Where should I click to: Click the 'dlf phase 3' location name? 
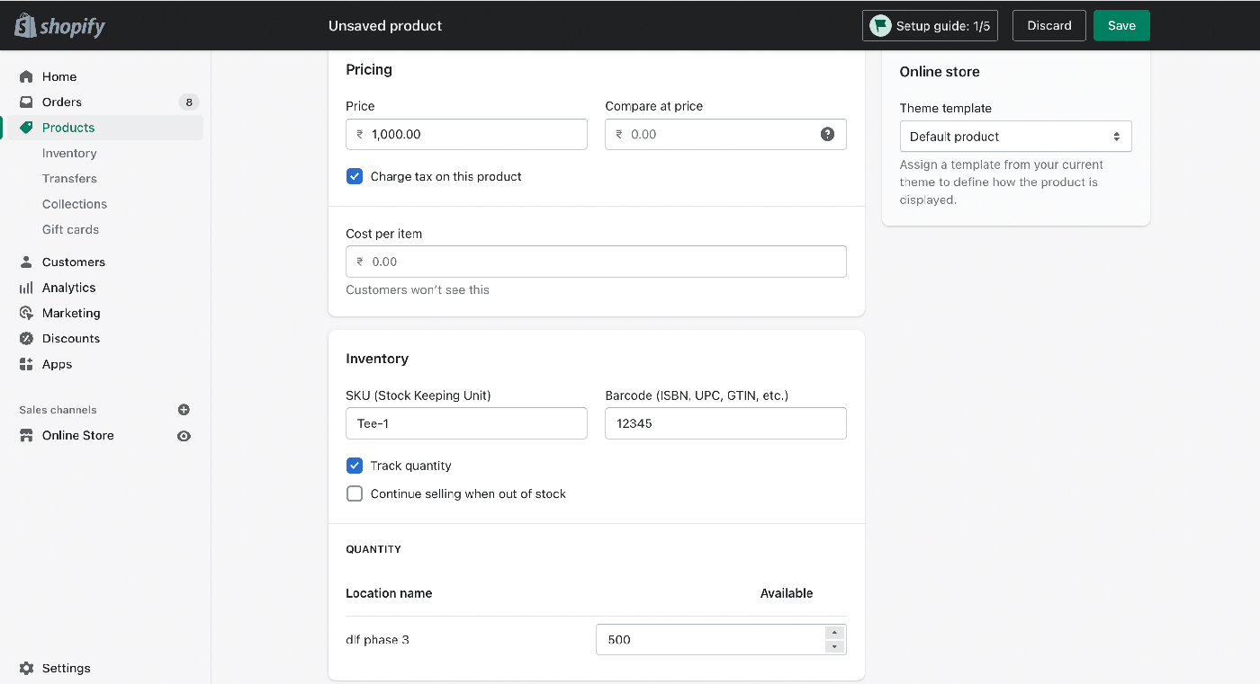(x=378, y=640)
